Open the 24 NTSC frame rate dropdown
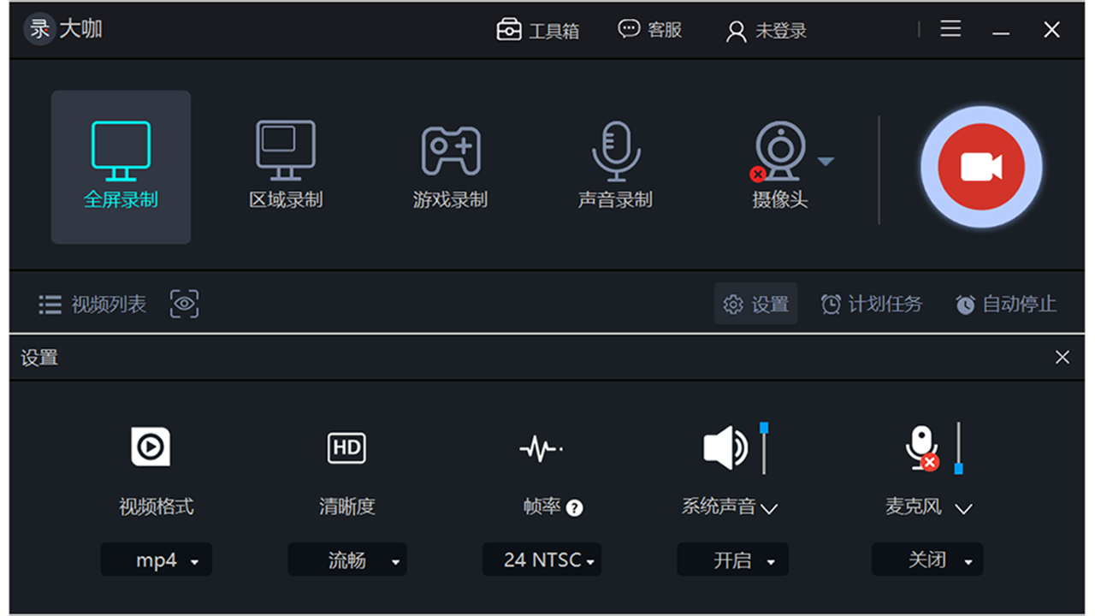1095x616 pixels. tap(542, 560)
